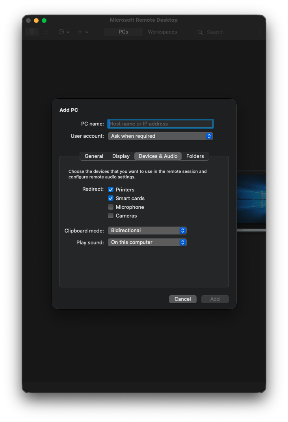Open the Play sound dropdown
This screenshot has width=288, height=422.
[x=147, y=242]
